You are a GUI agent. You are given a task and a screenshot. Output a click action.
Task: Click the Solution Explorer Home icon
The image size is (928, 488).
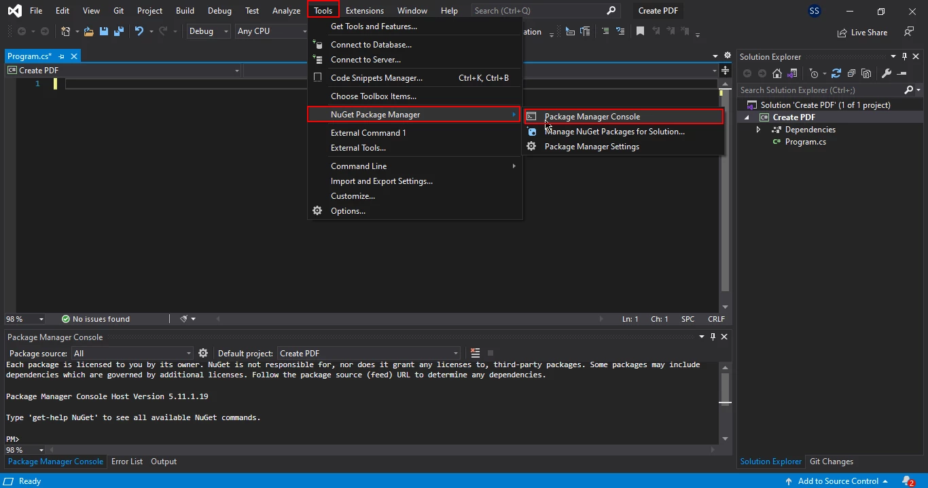[777, 73]
